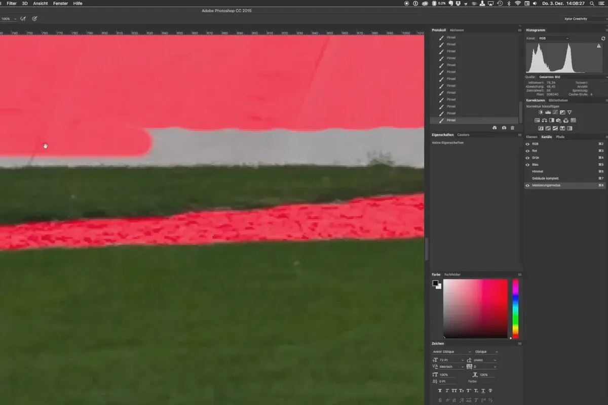Click the rainbow hue slider strip

(515, 308)
